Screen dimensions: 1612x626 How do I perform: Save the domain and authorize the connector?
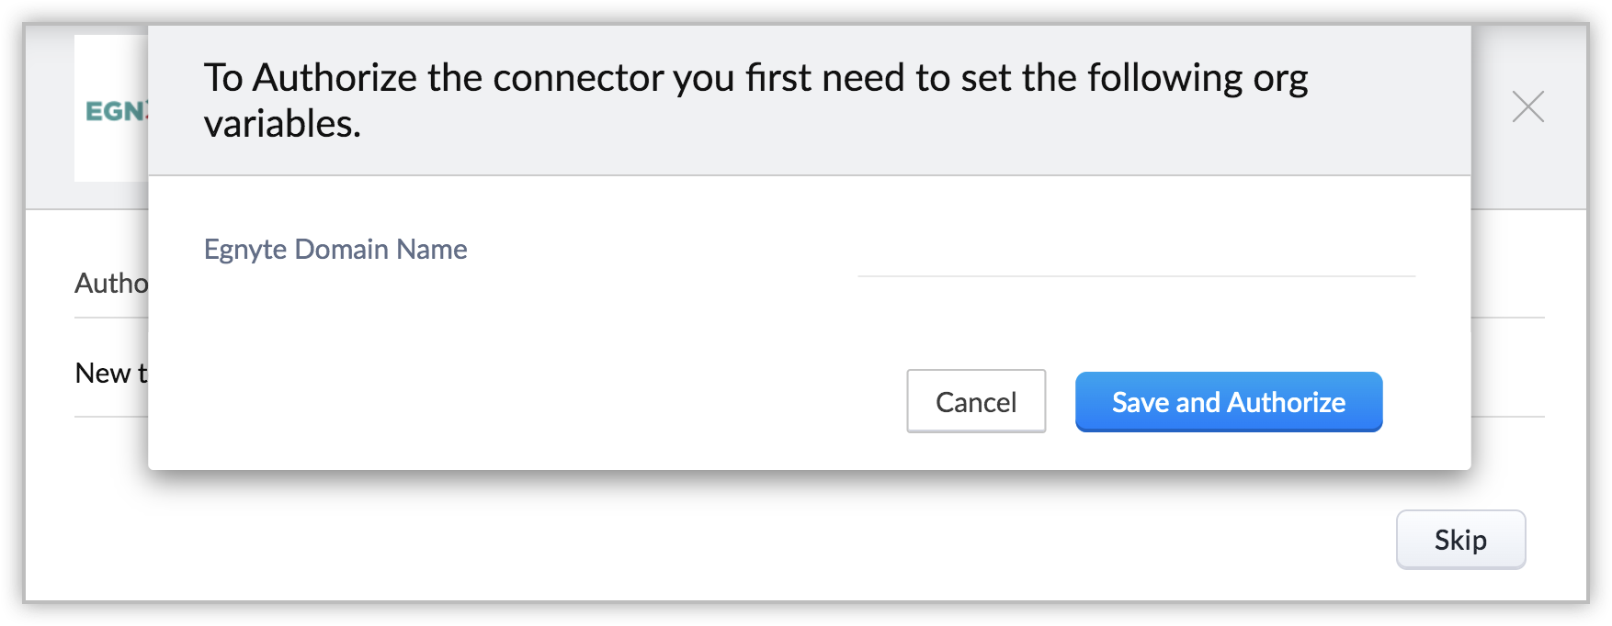pyautogui.click(x=1228, y=402)
